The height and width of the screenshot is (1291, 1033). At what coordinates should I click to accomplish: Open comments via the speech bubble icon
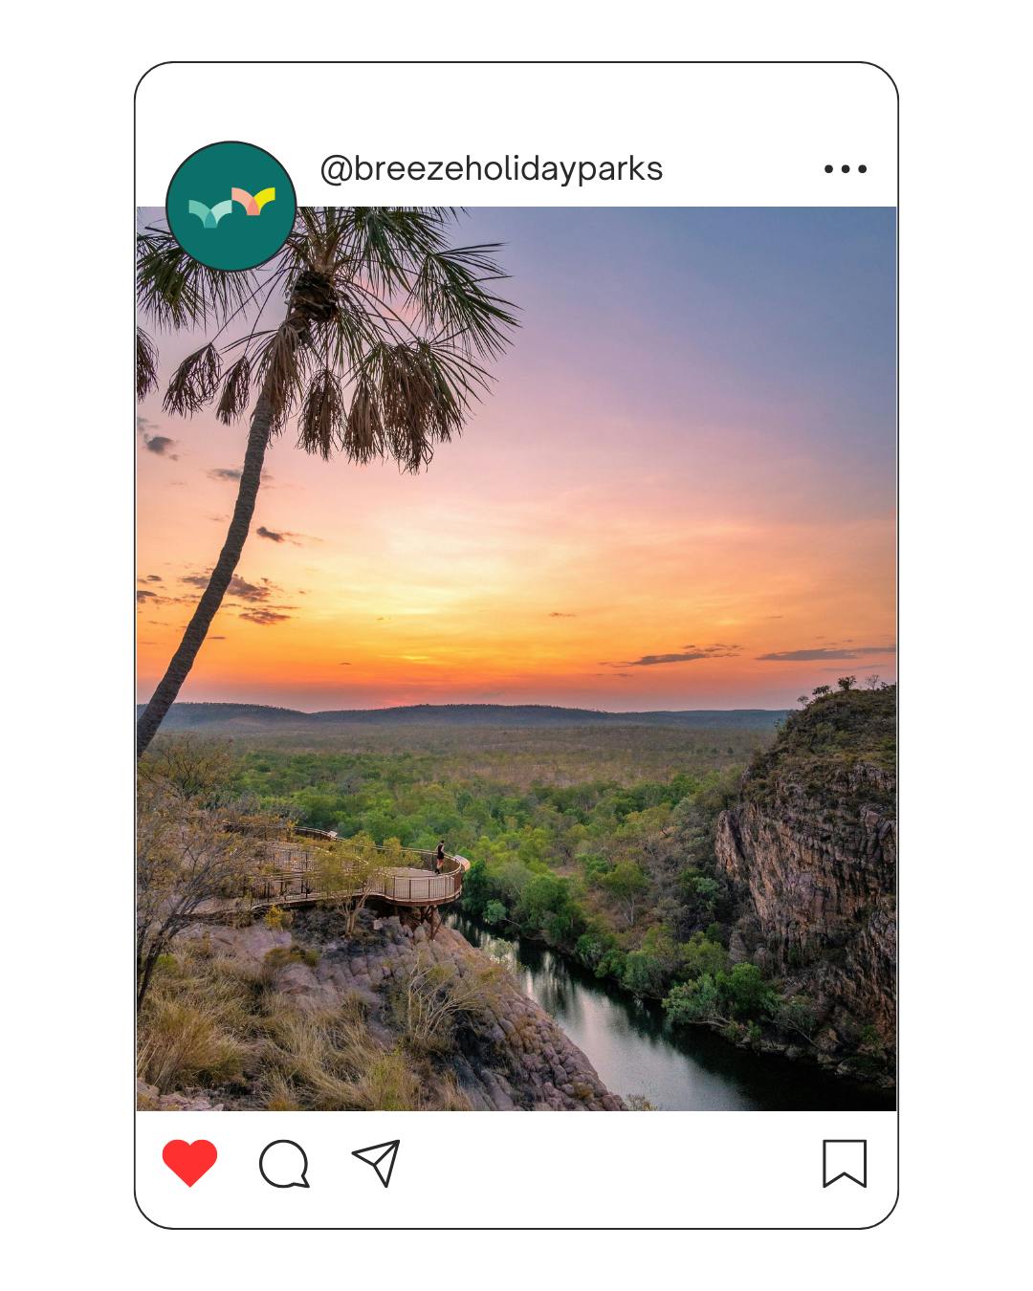[284, 1164]
